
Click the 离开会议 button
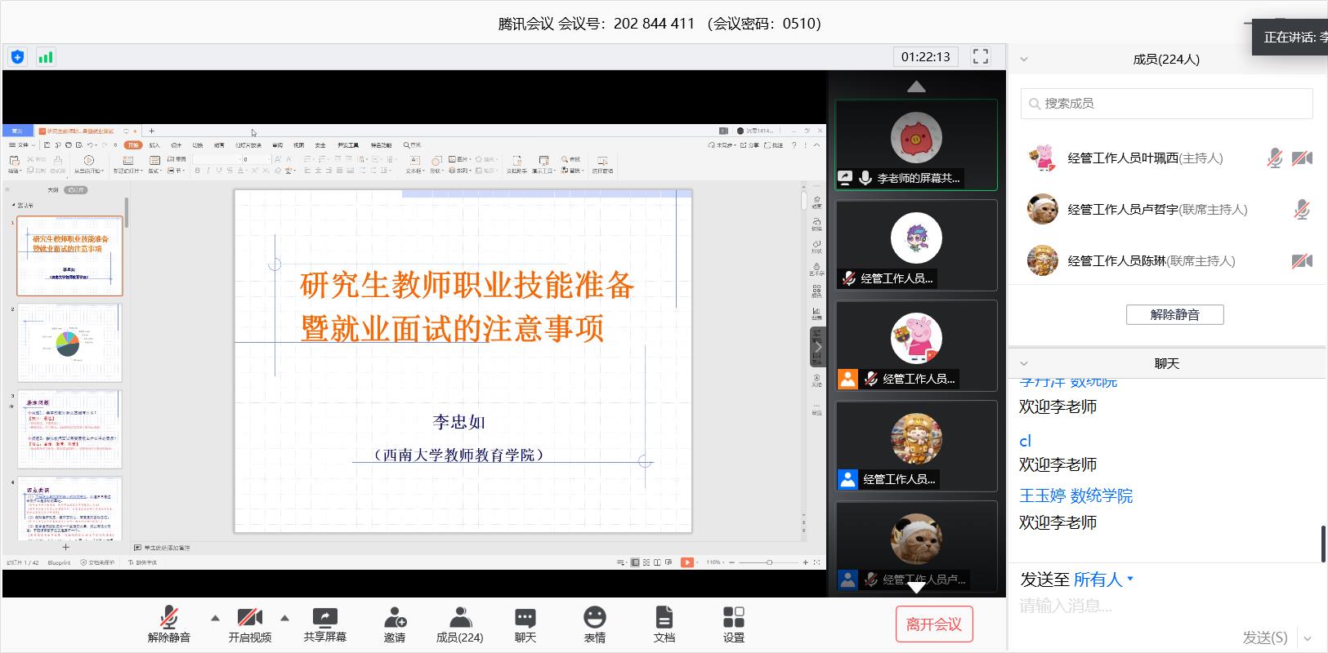[x=933, y=624]
